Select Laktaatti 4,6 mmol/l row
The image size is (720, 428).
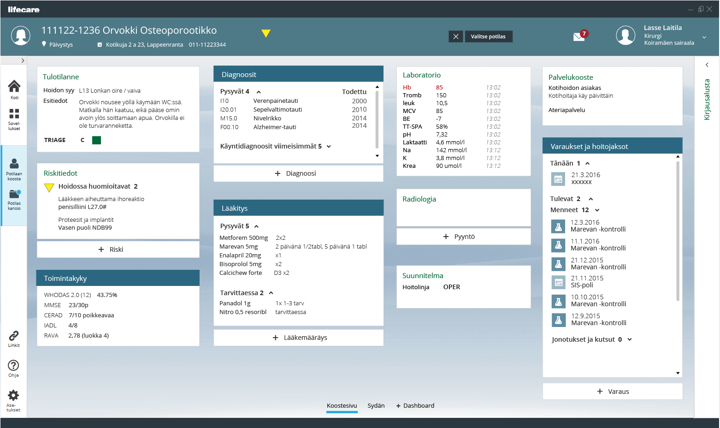point(452,143)
